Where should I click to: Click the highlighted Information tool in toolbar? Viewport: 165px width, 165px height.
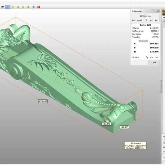coord(8,7)
